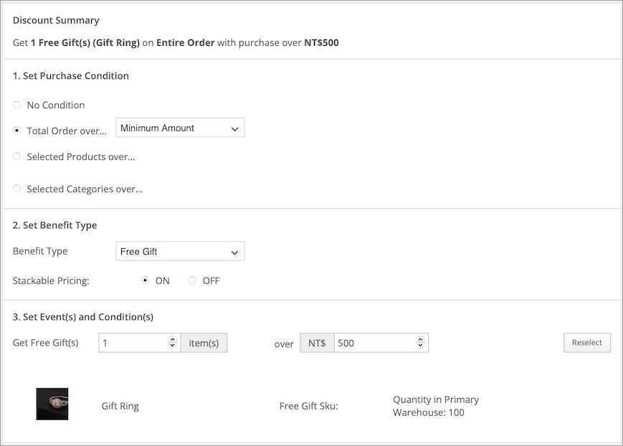Click Quantity in Primary Warehouse: 100 text
This screenshot has height=446, width=623.
point(436,406)
